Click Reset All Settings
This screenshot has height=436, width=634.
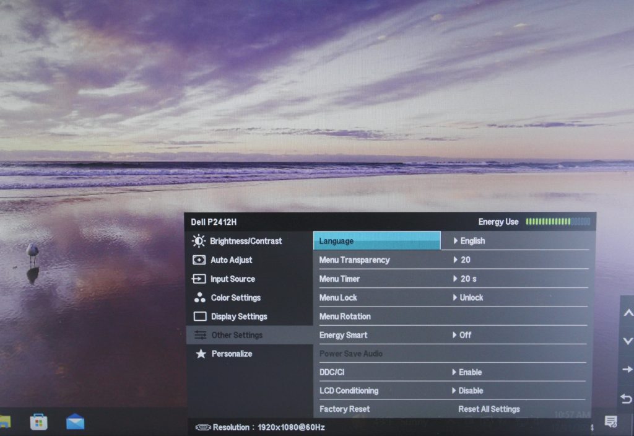489,409
